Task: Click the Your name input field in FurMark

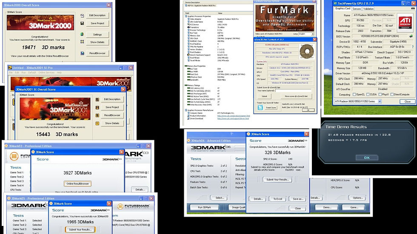Action: pyautogui.click(x=293, y=91)
